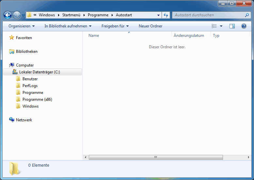
Task: Click the horizontal scrollbar thumb
Action: (156, 157)
